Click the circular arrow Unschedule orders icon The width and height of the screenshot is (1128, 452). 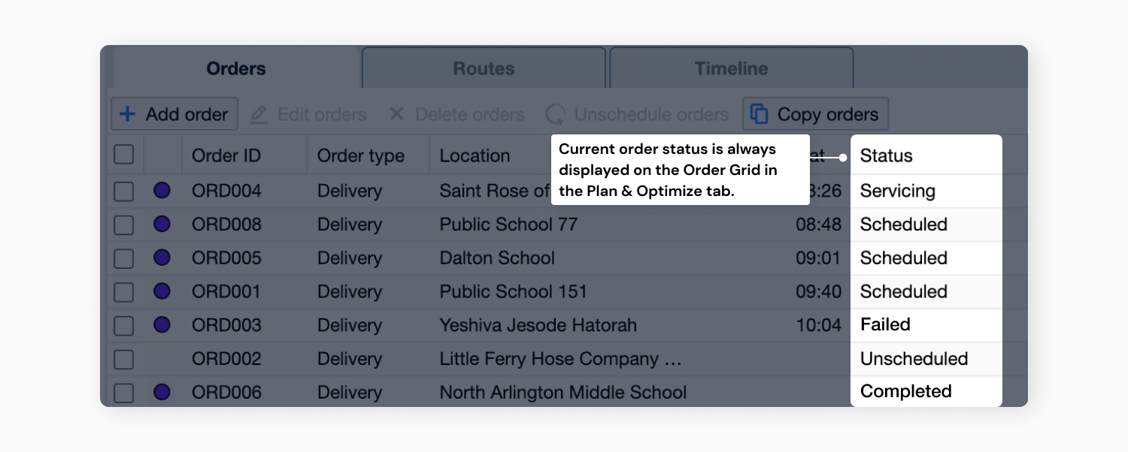(x=556, y=114)
